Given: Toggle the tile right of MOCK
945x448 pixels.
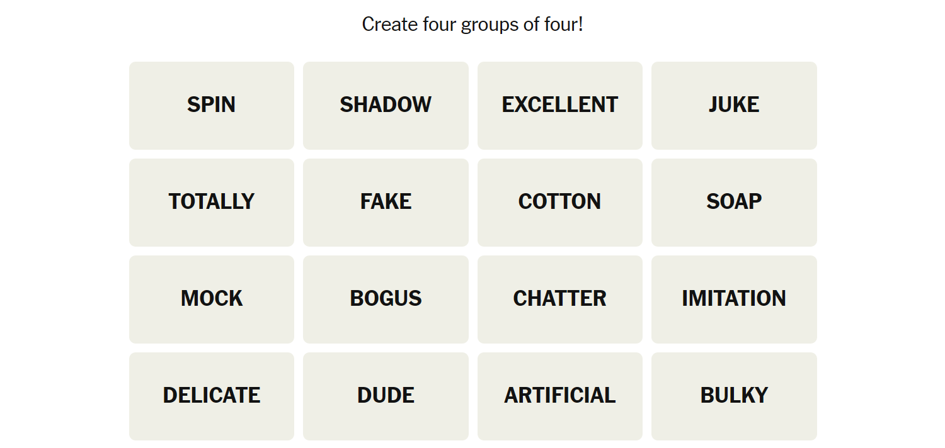Looking at the screenshot, I should coord(386,299).
